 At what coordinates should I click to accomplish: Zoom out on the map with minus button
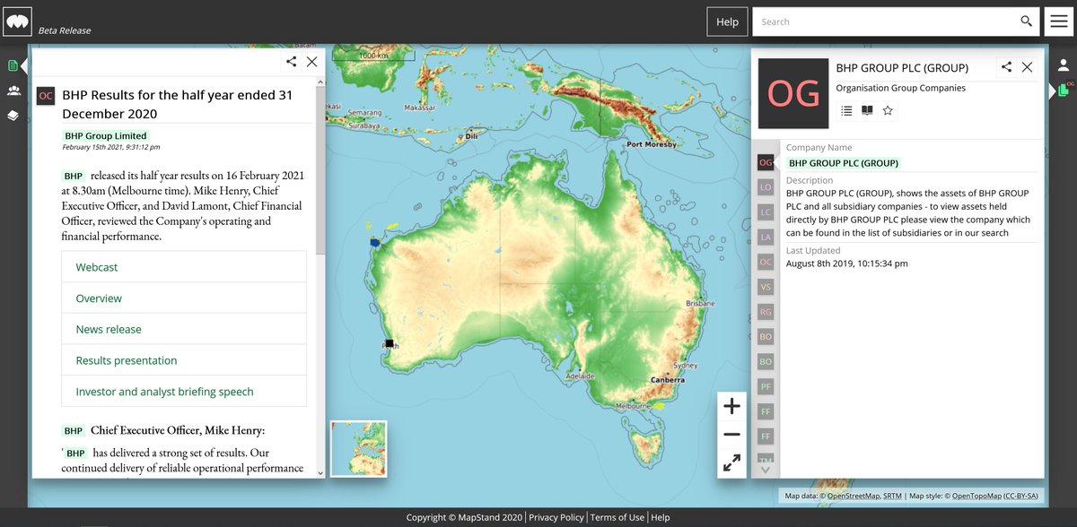731,435
